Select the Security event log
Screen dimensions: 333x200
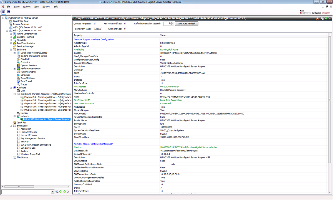coord(24,141)
